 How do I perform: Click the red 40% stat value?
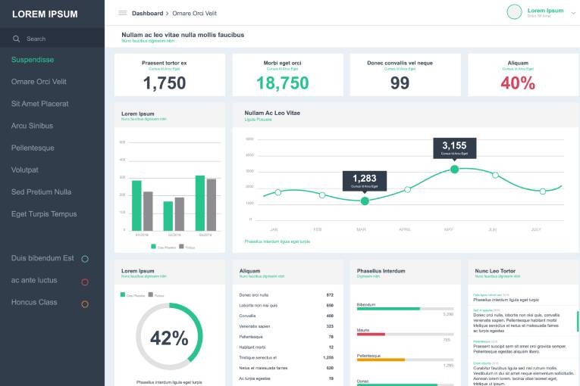coord(518,82)
